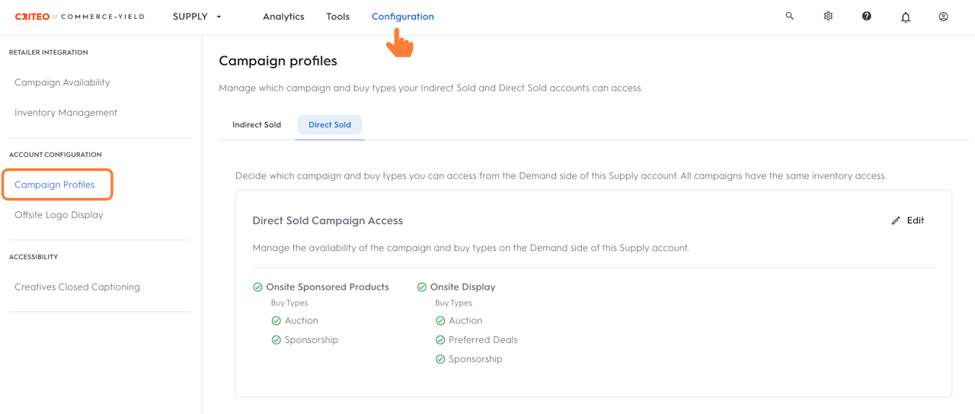Expand the SUPPLY account dropdown
This screenshot has height=414, width=975.
click(x=197, y=17)
